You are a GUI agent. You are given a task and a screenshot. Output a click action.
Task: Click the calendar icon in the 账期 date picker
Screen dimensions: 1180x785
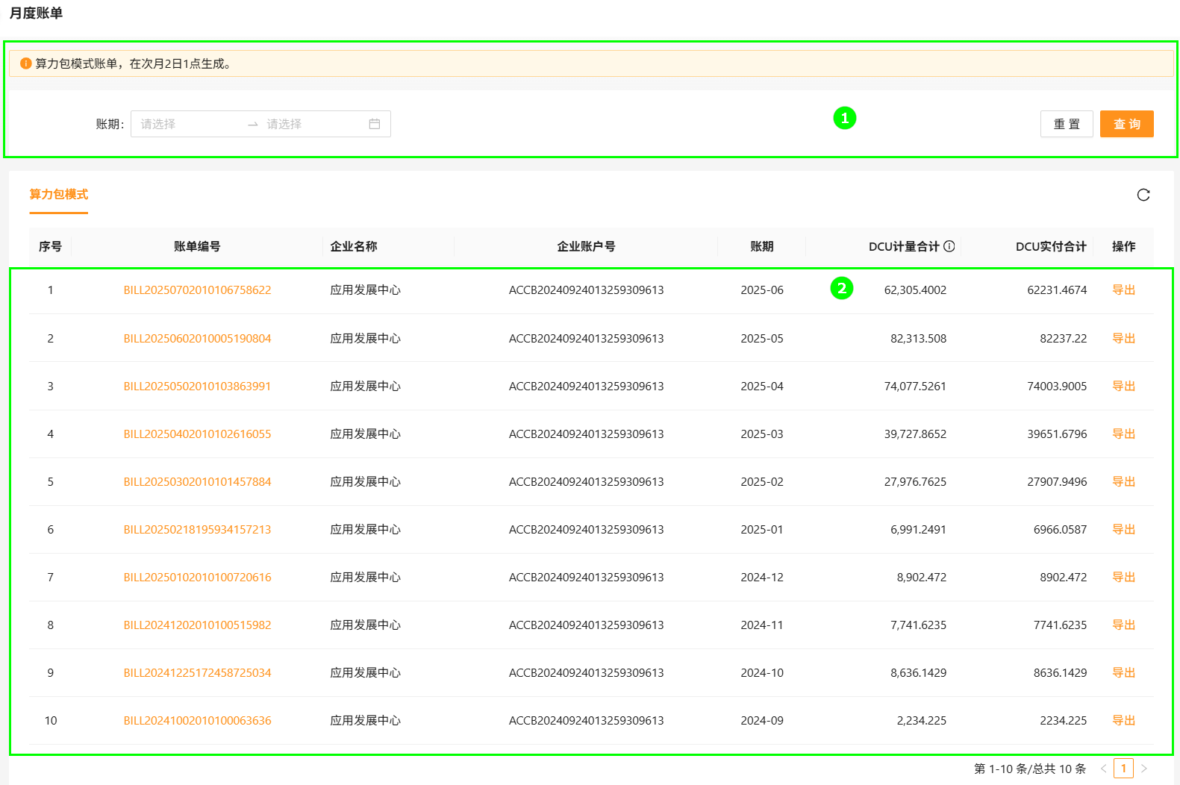[x=375, y=124]
